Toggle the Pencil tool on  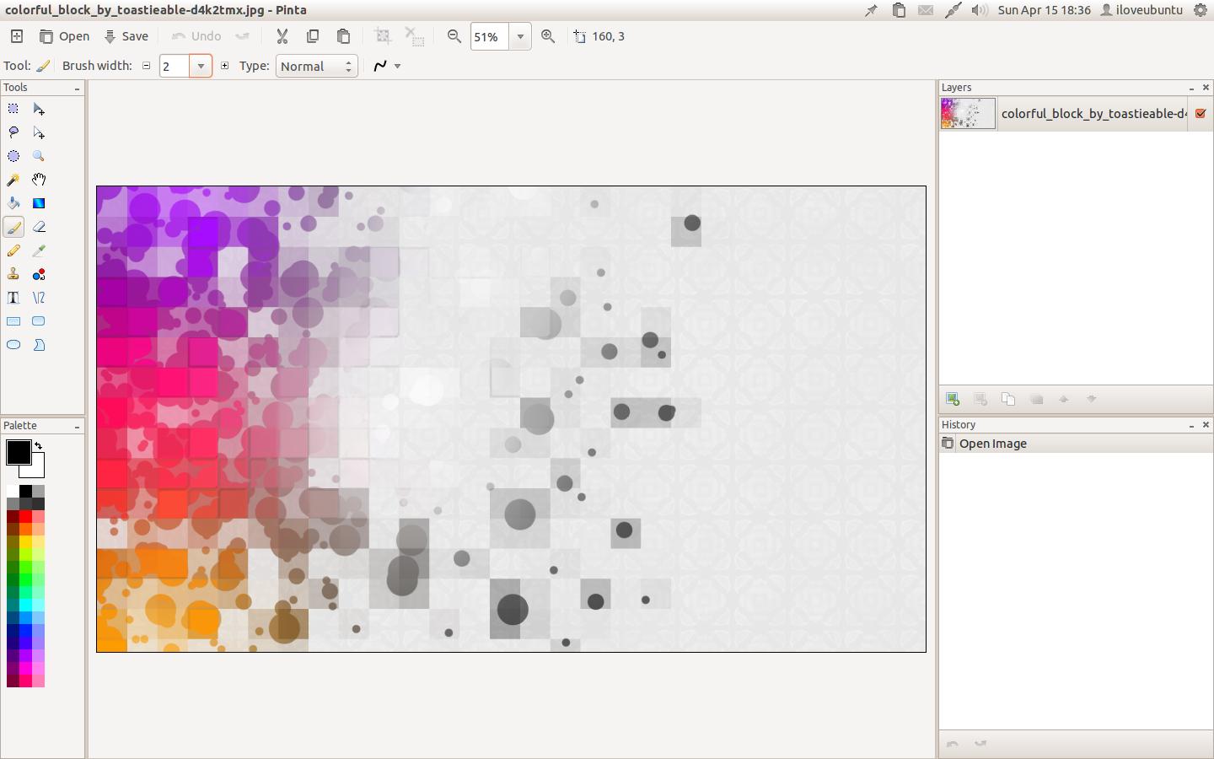13,250
